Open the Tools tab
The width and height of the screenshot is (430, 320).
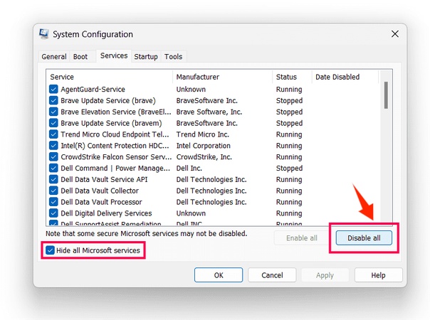[x=173, y=57]
